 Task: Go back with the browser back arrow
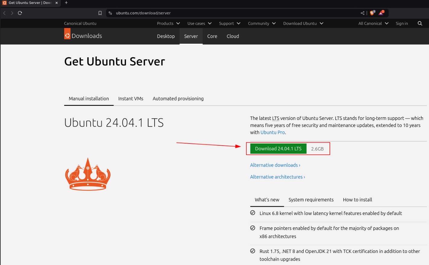[x=4, y=13]
